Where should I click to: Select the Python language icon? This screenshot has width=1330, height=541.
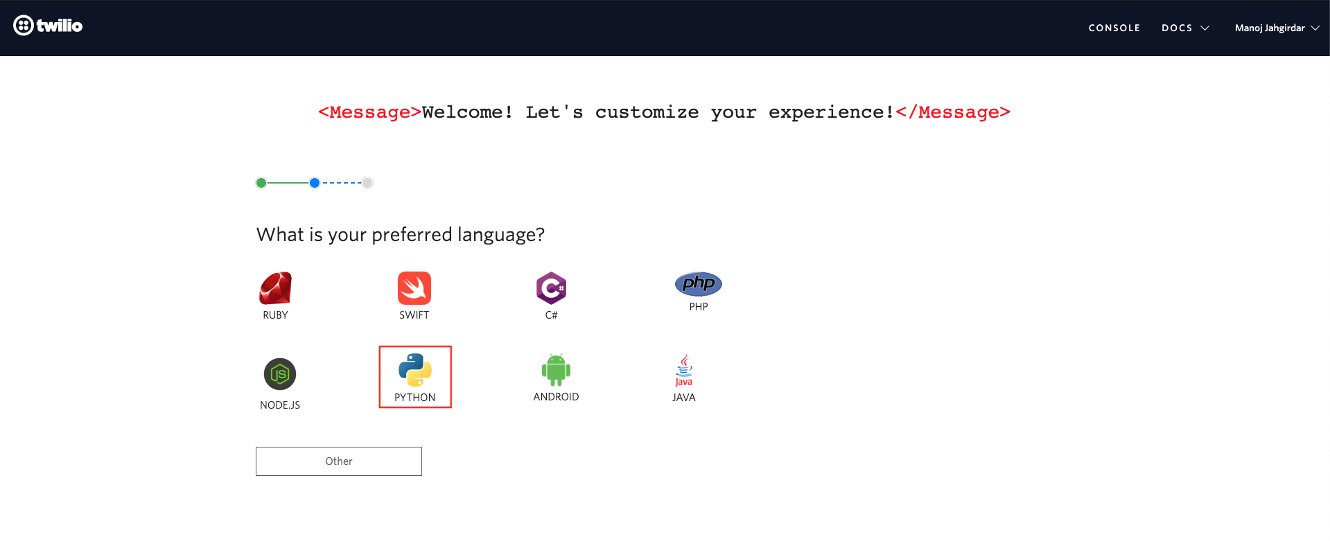[x=415, y=370]
